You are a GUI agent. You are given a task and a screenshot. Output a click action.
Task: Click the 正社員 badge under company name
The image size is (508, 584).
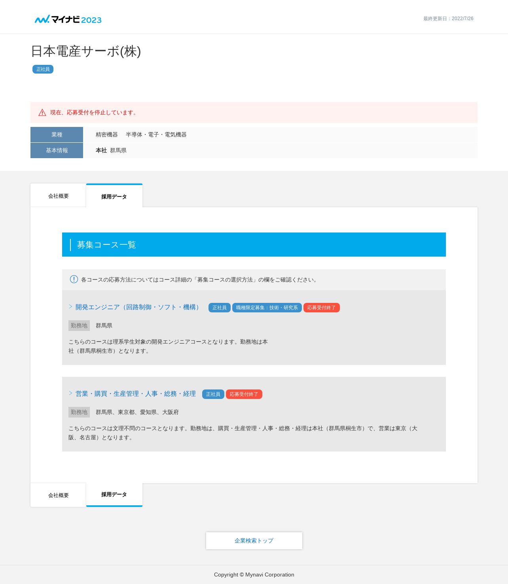tap(43, 69)
